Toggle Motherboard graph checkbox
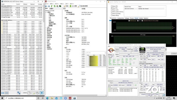The height and width of the screenshot is (100, 177). pyautogui.click(x=129, y=21)
